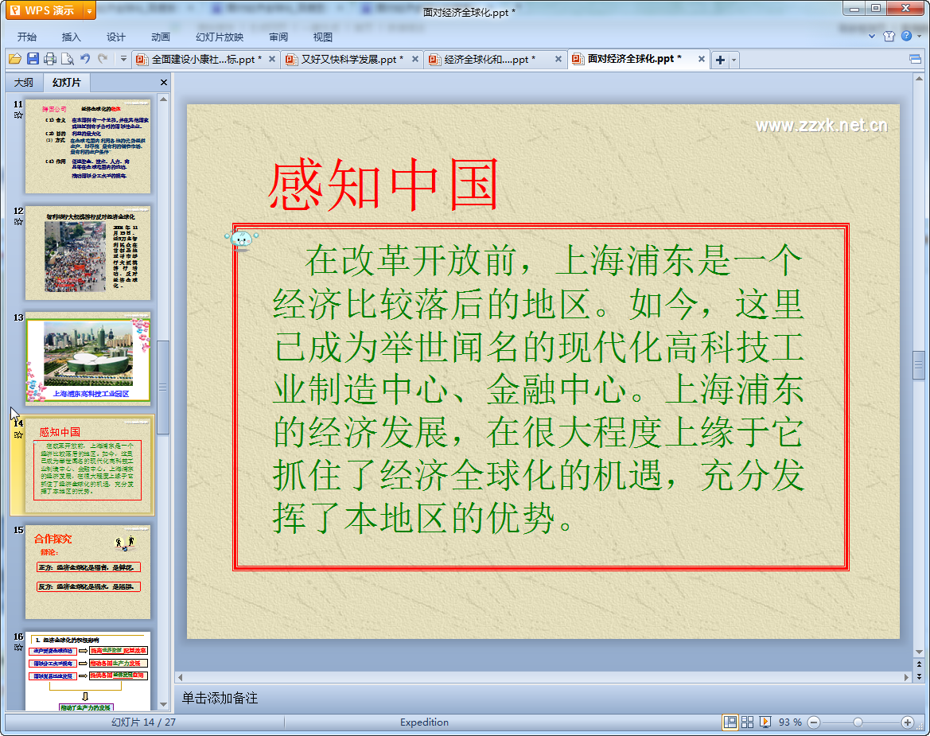Screen dimensions: 930x736
Task: Switch to slide sorter view
Action: (x=747, y=722)
